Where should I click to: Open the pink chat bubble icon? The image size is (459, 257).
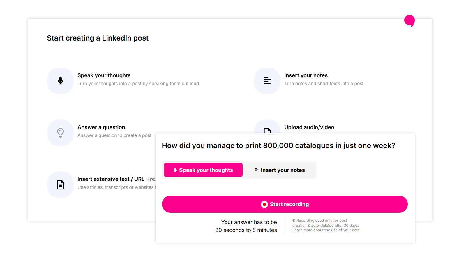click(x=409, y=21)
